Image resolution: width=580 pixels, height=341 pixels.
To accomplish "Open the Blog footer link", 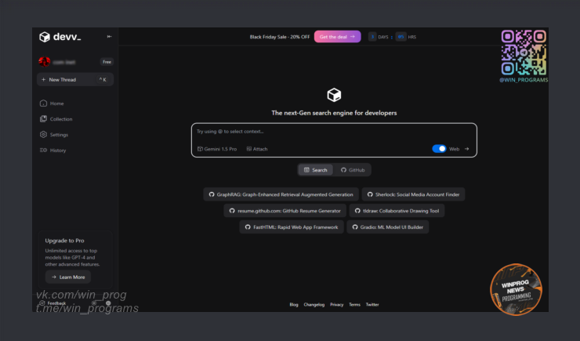I will coord(294,305).
